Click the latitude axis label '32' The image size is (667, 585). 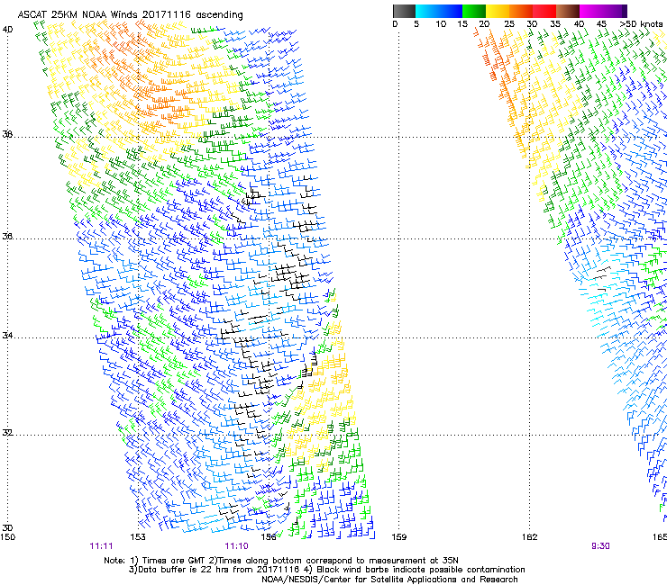click(7, 433)
